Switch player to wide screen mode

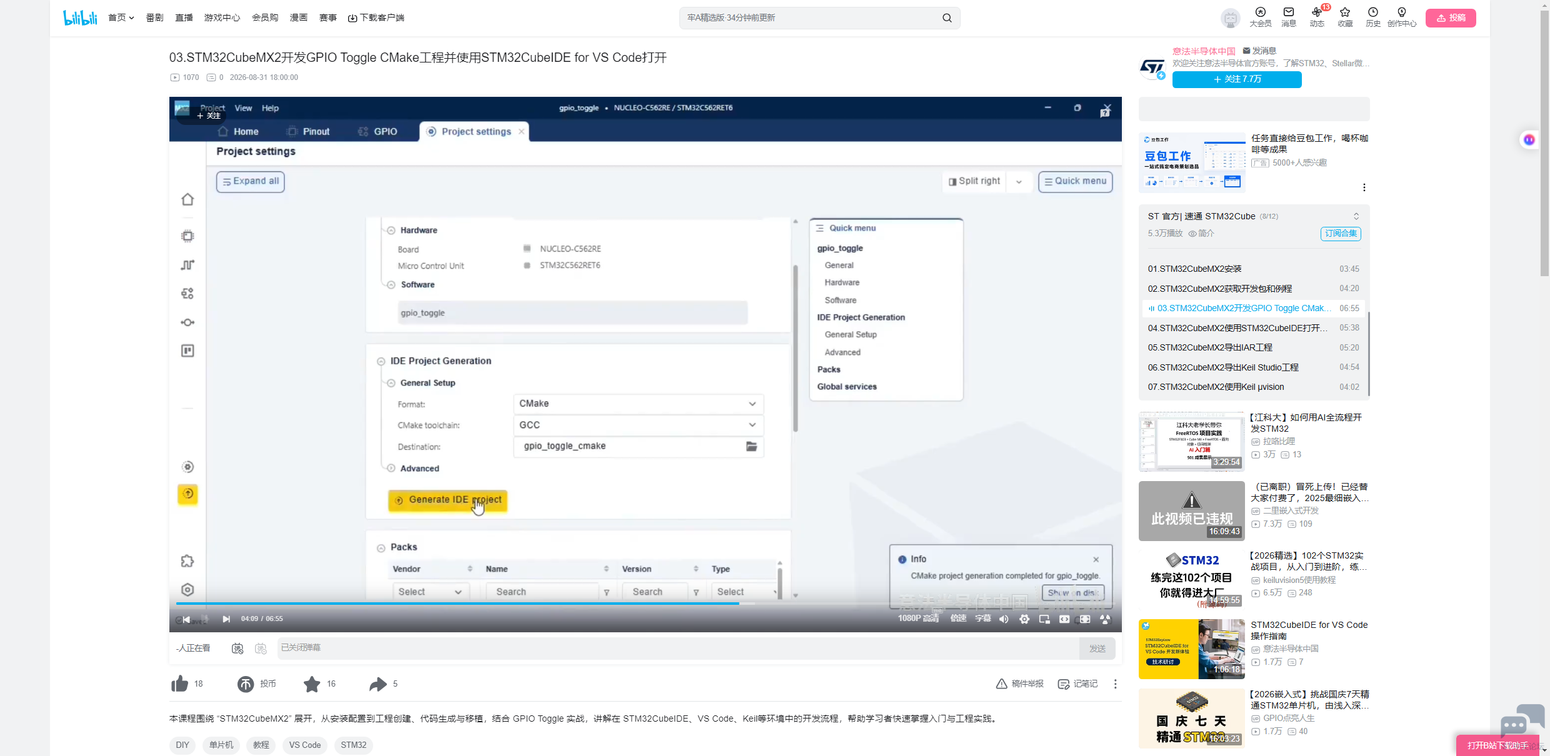[x=1064, y=619]
